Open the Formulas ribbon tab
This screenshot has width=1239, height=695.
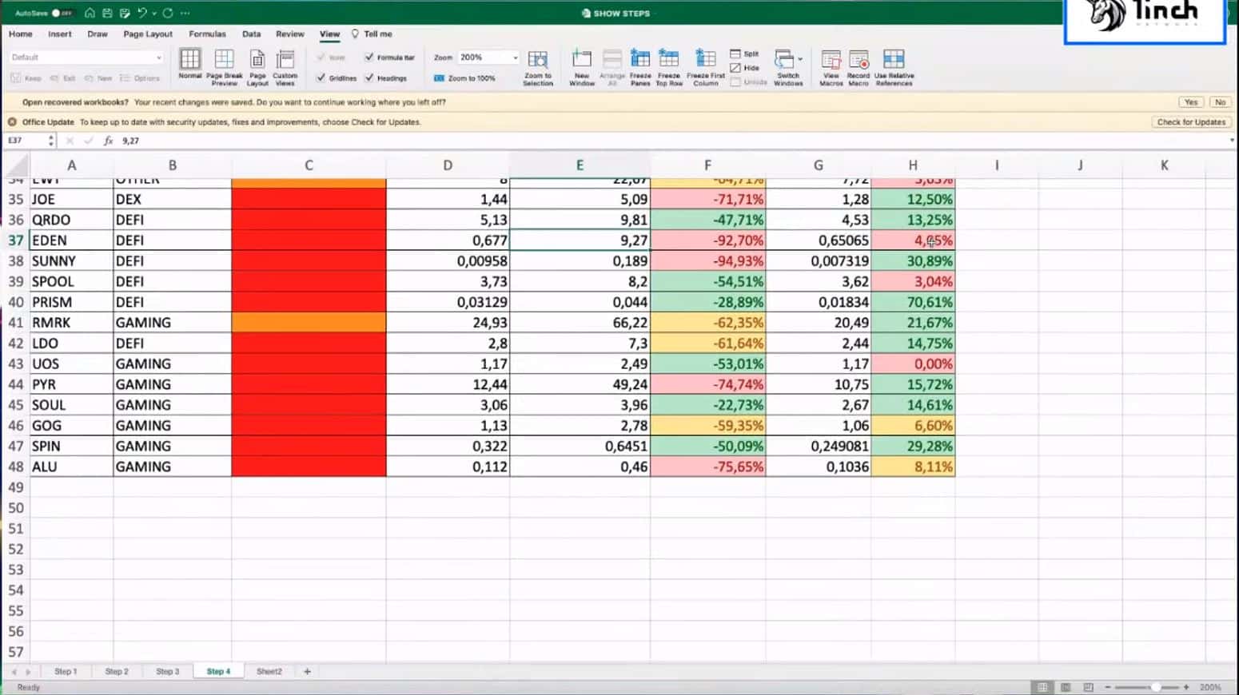(x=207, y=34)
